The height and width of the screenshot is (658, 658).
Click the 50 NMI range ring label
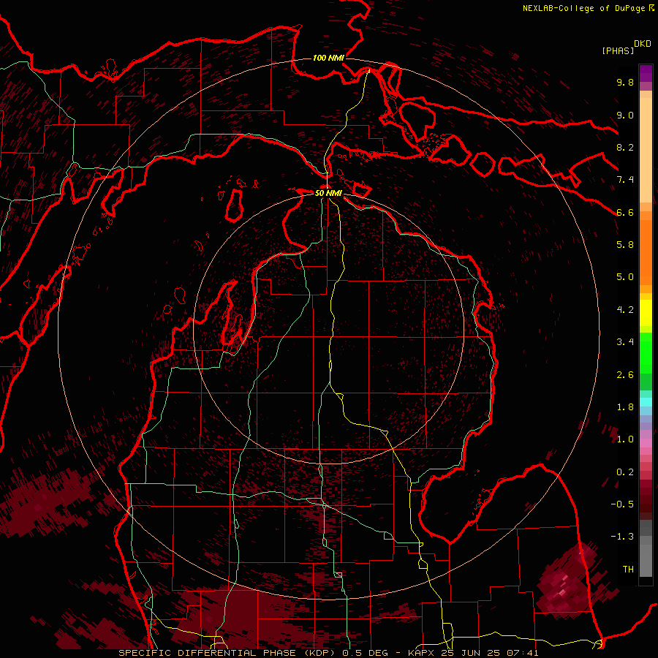click(328, 193)
